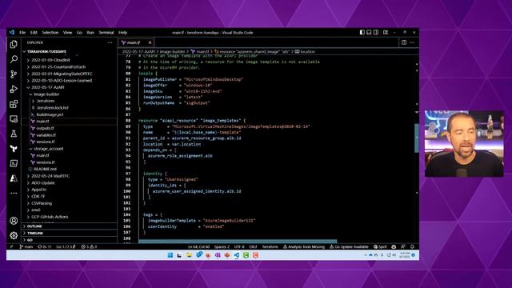Open the Search view in the activity bar

pyautogui.click(x=14, y=59)
